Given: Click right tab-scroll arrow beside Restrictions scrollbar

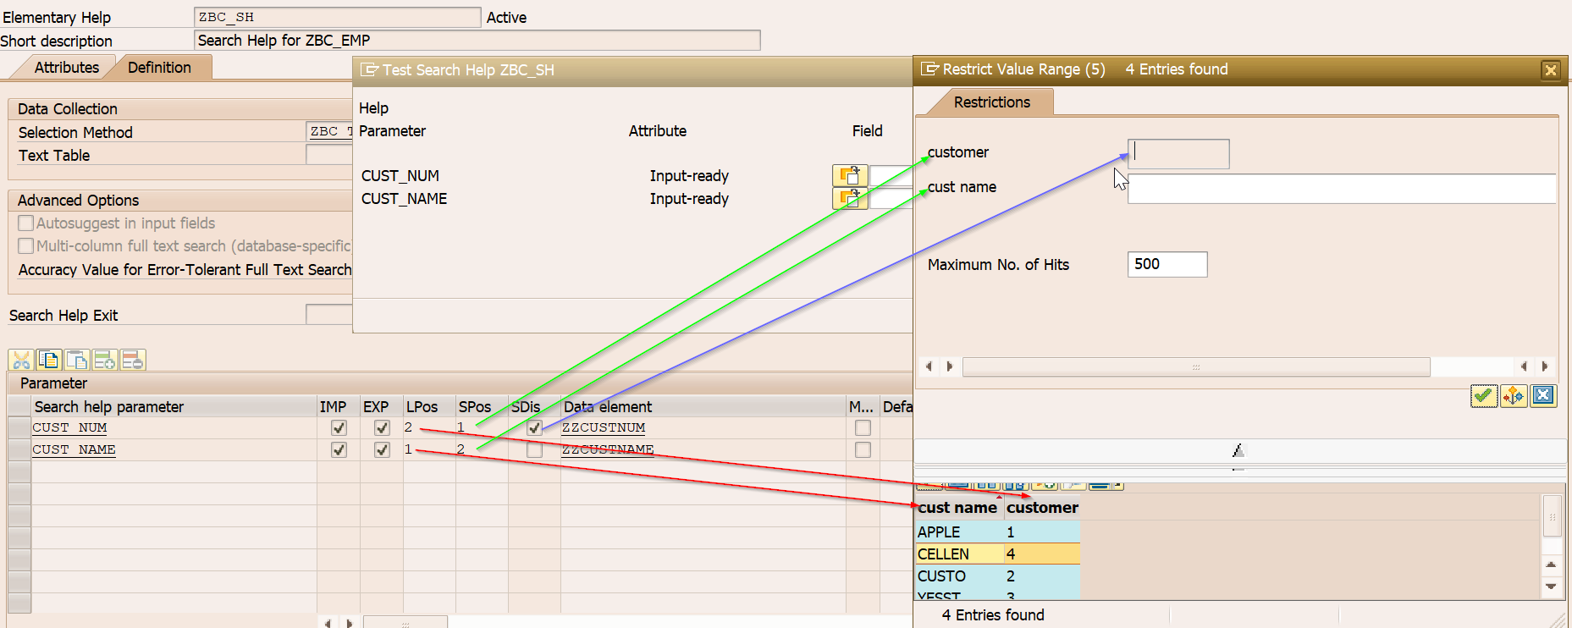Looking at the screenshot, I should point(949,366).
